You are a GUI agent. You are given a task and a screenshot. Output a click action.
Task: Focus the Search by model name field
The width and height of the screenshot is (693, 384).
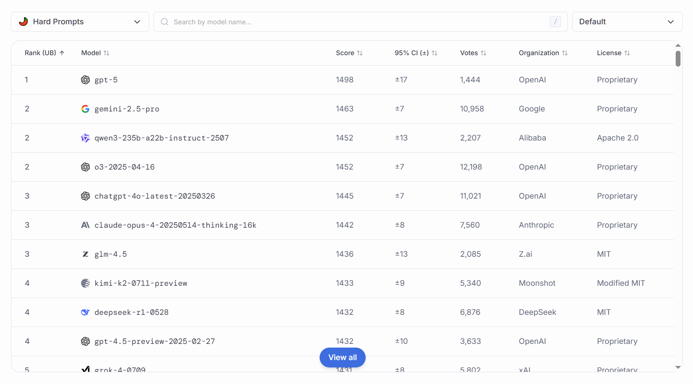click(360, 22)
